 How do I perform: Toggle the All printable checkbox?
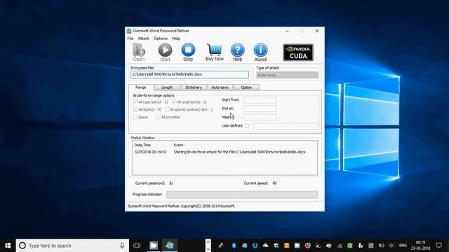pyautogui.click(x=159, y=117)
